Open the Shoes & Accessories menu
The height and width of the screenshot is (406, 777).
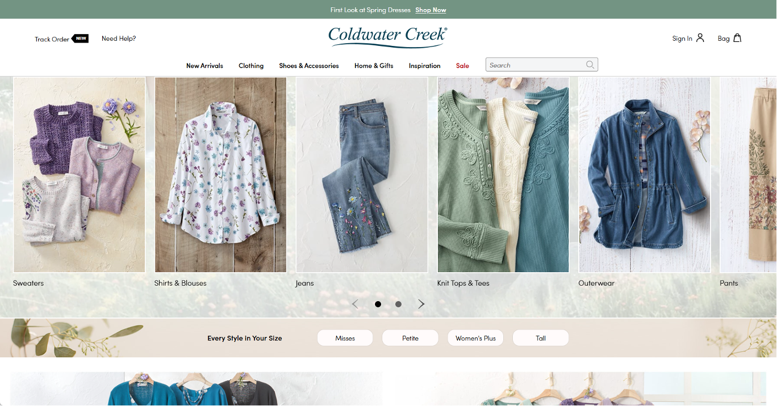309,66
